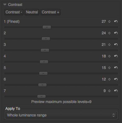Reset level 4 contrast to default
The image size is (122, 123).
click(x=116, y=56)
